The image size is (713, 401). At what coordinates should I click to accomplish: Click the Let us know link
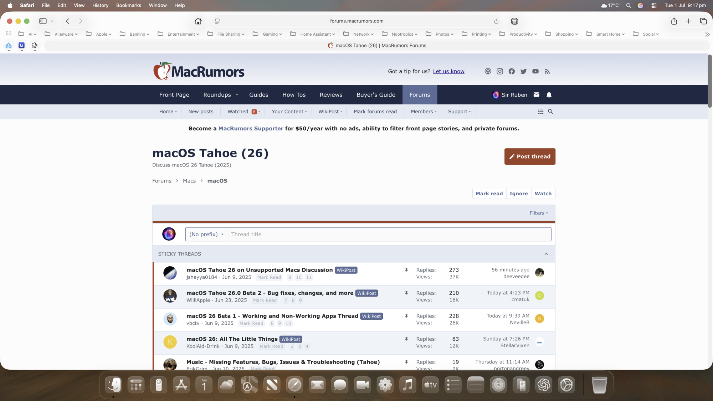[448, 71]
